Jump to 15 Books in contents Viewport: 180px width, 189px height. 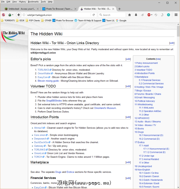[x=139, y=129]
